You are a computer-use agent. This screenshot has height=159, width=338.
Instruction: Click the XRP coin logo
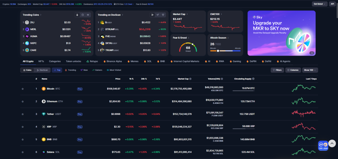tap(44, 127)
